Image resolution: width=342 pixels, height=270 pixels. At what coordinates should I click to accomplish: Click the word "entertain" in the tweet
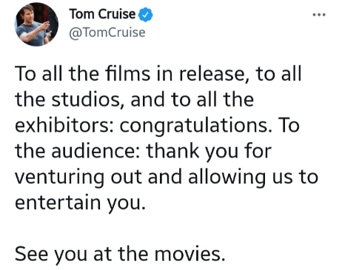point(58,203)
